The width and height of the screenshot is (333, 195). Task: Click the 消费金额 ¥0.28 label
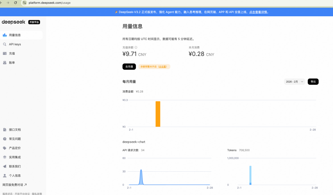coord(133,92)
